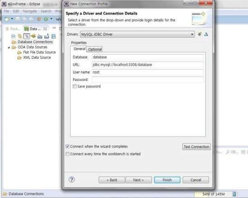Open the File menu in Eclipse
Image resolution: width=248 pixels, height=198 pixels.
[x=6, y=11]
